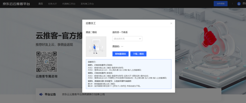Image resolution: width=246 pixels, height=103 pixels.
Task: Click the 场景2、已有京东账号-未实名 heading
Action: (100, 73)
